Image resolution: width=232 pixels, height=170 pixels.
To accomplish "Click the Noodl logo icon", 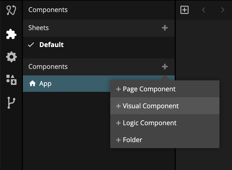I will [x=11, y=10].
